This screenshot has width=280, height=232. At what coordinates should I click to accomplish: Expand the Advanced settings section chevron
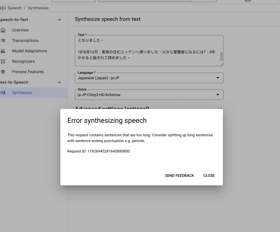(220, 108)
